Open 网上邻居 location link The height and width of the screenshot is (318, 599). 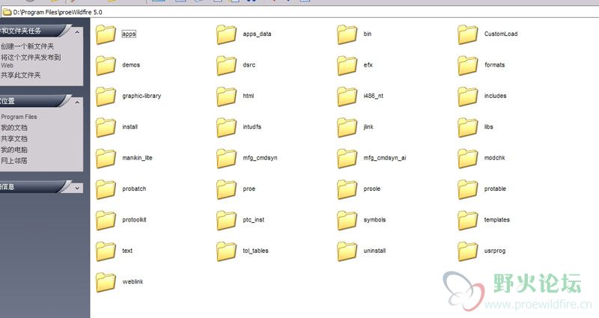[13, 161]
